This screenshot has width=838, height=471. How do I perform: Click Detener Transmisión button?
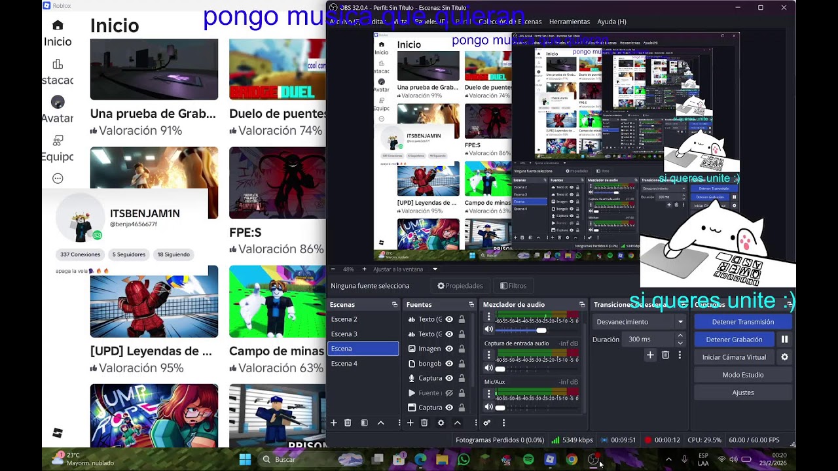(742, 322)
